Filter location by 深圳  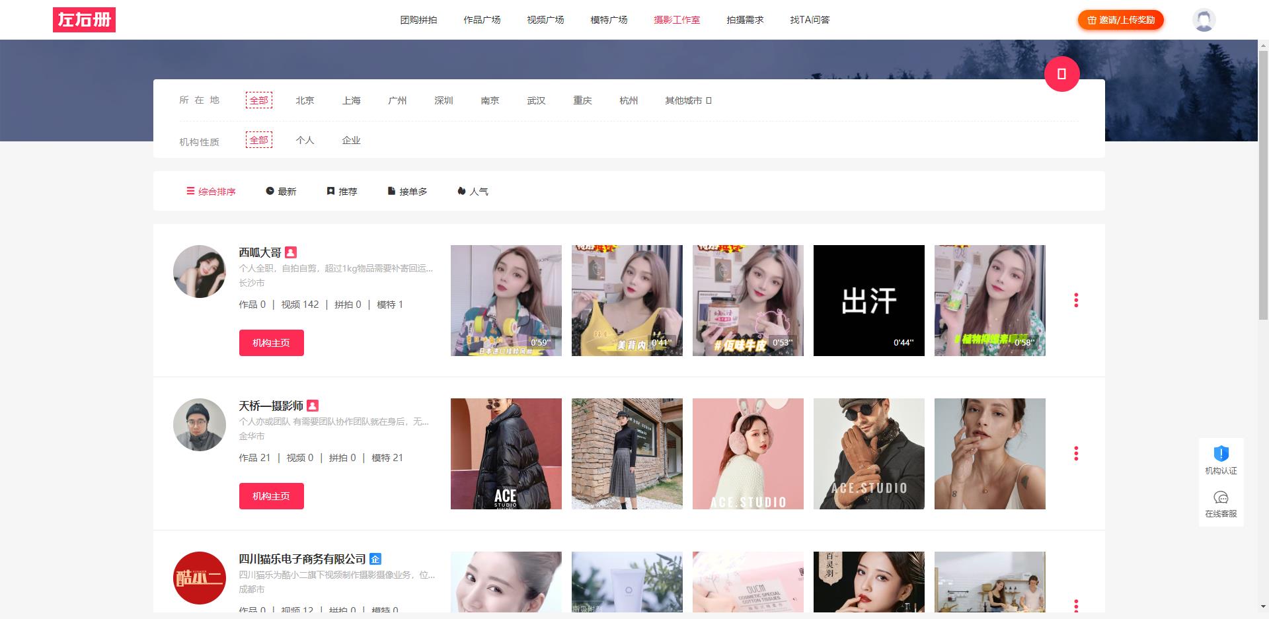[443, 100]
